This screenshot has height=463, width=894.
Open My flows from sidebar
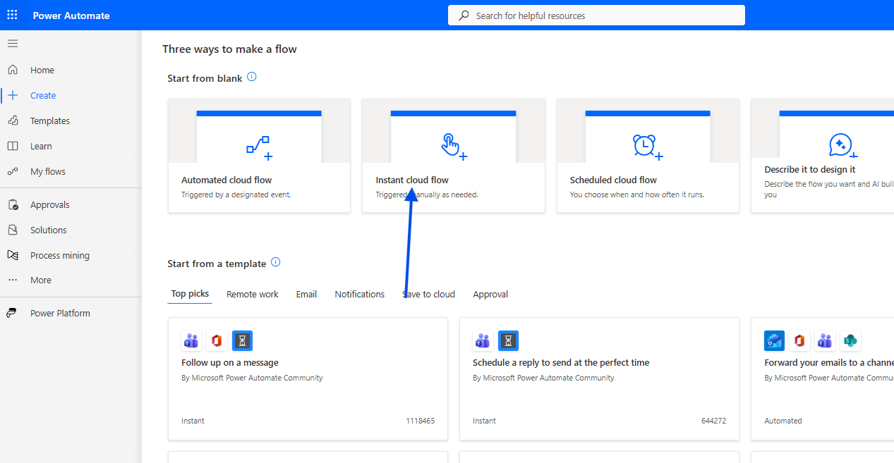click(x=47, y=171)
